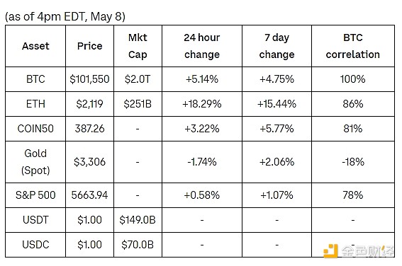Select the Gold (Spot) asset cell
The width and height of the screenshot is (402, 266).
click(x=35, y=162)
